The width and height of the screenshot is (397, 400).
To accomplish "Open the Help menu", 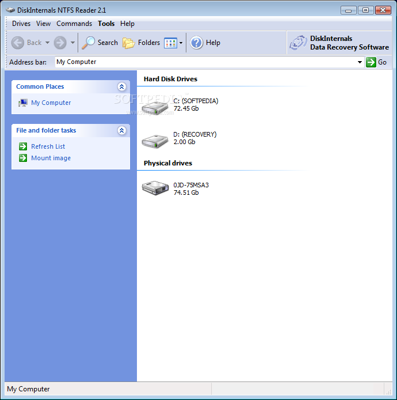I will pyautogui.click(x=127, y=24).
